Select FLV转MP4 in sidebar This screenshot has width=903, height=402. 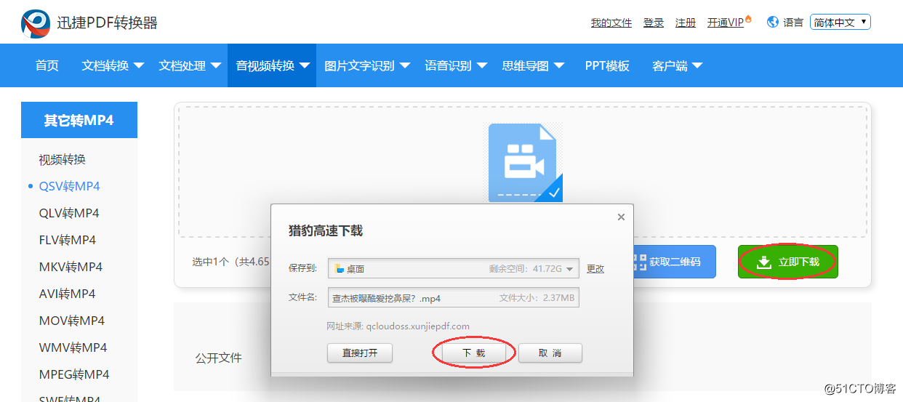pyautogui.click(x=68, y=240)
